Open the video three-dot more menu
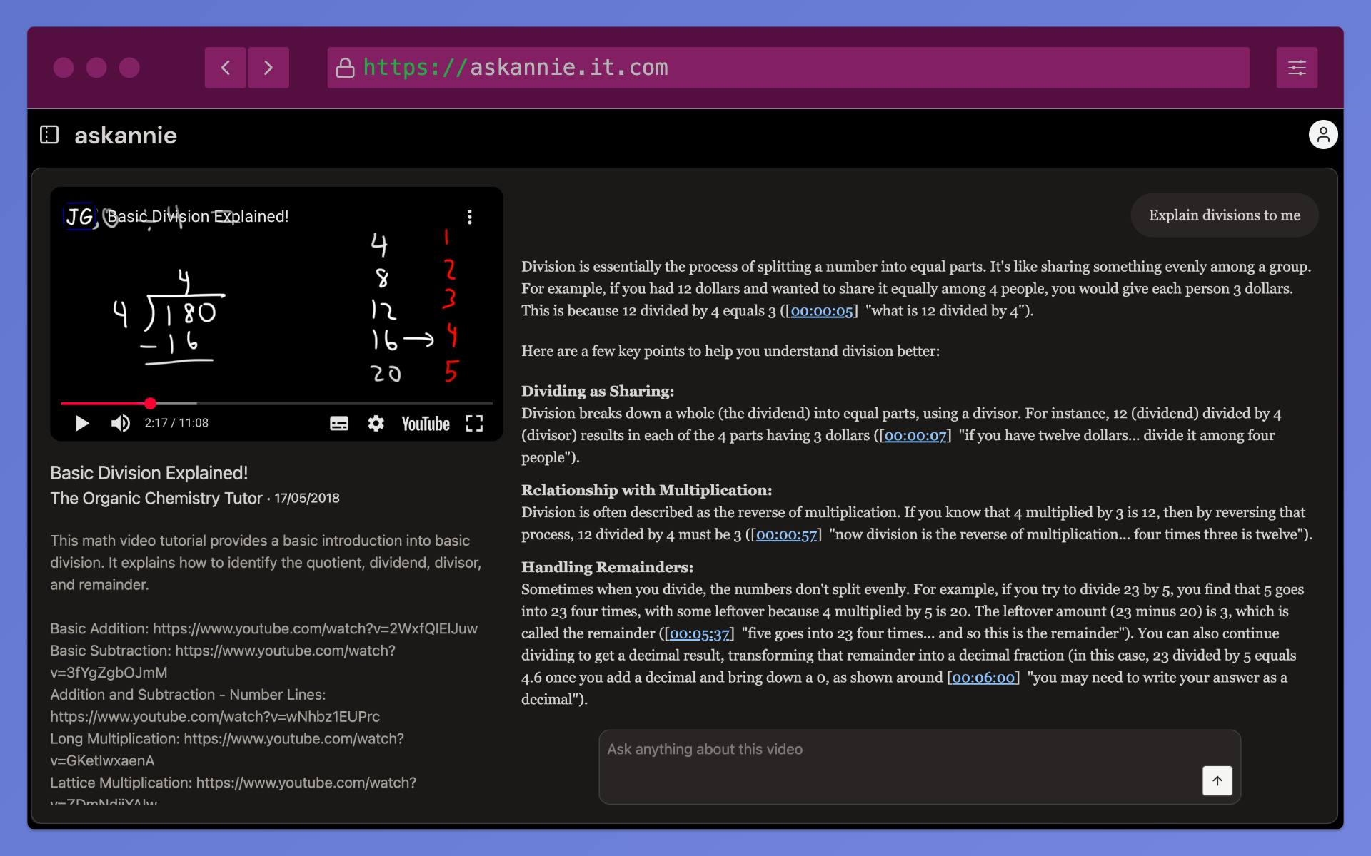Viewport: 1371px width, 856px height. tap(469, 217)
